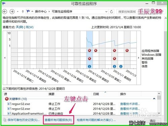Screen dimensions: 168x126
Task: Shift chart to earlier dates arrow
Action: [x=5, y=58]
